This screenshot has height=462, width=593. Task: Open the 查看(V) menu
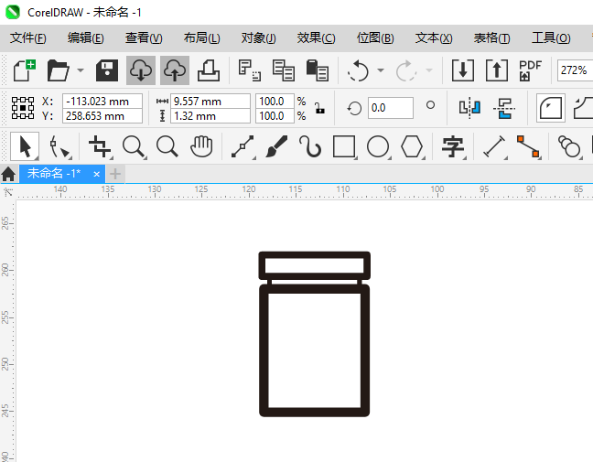[144, 38]
